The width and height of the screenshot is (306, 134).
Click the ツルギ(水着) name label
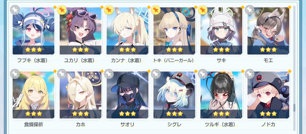[x=221, y=124]
